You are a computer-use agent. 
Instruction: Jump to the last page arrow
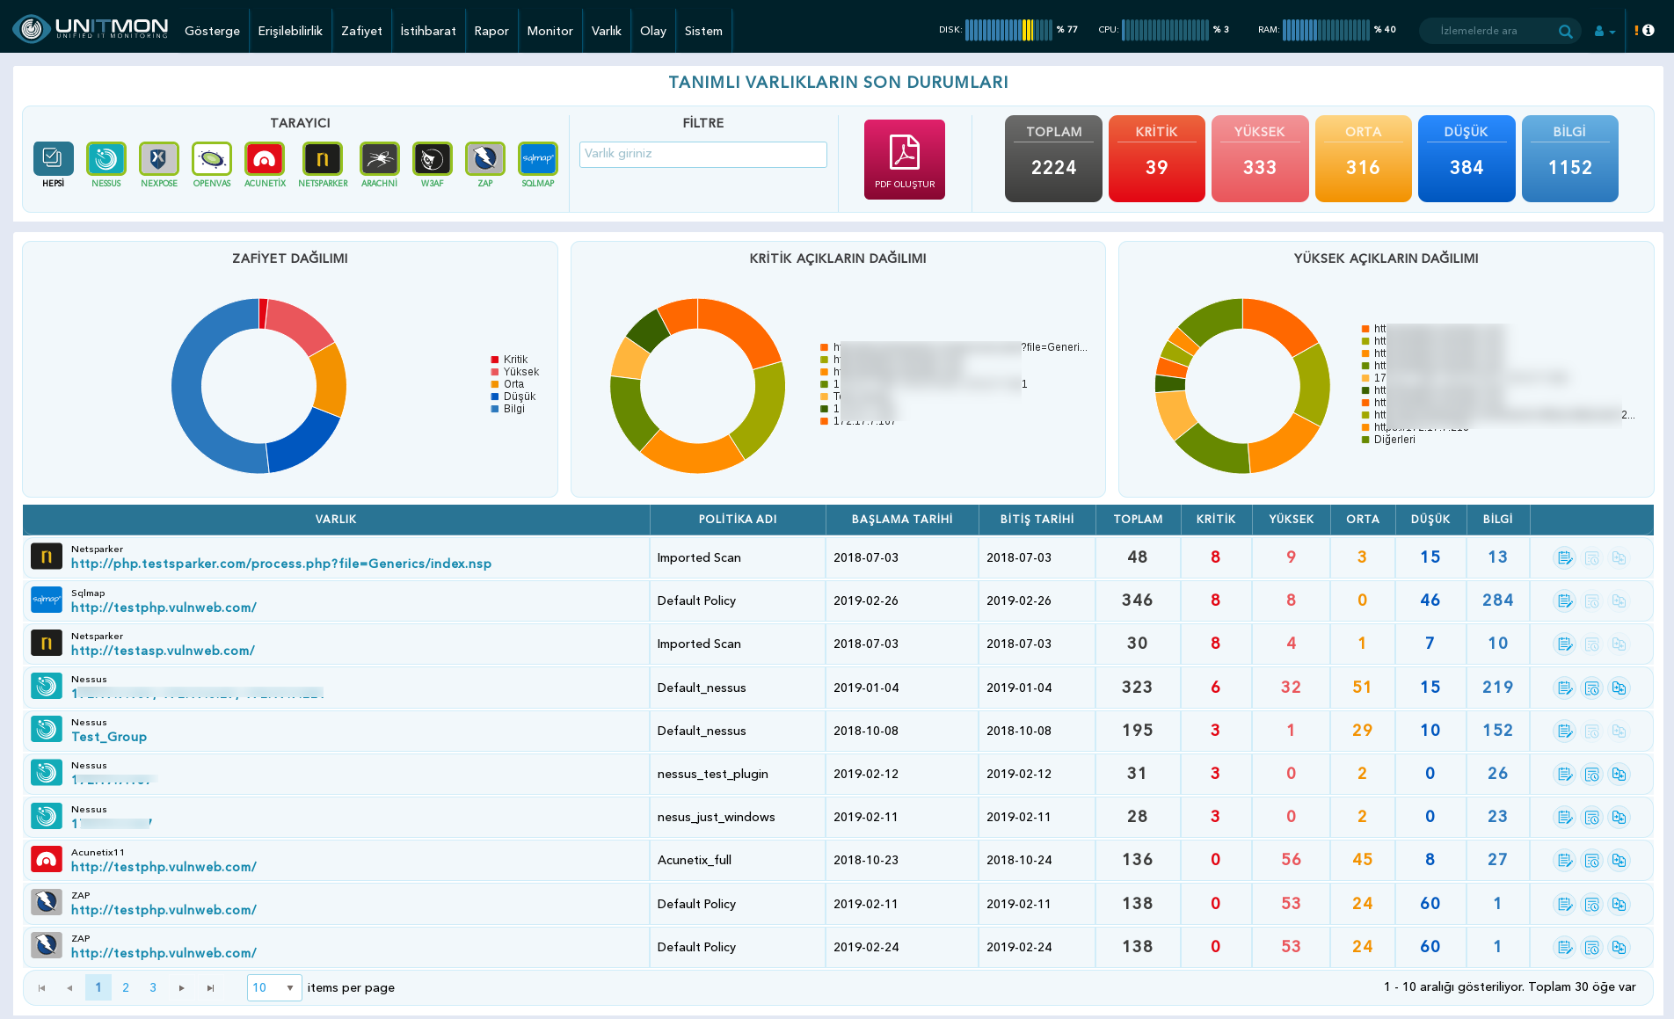tap(210, 988)
